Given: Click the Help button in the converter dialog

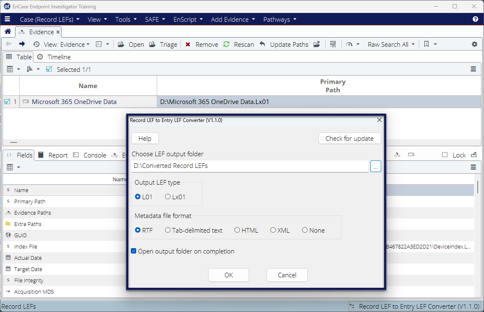Looking at the screenshot, I should [145, 138].
